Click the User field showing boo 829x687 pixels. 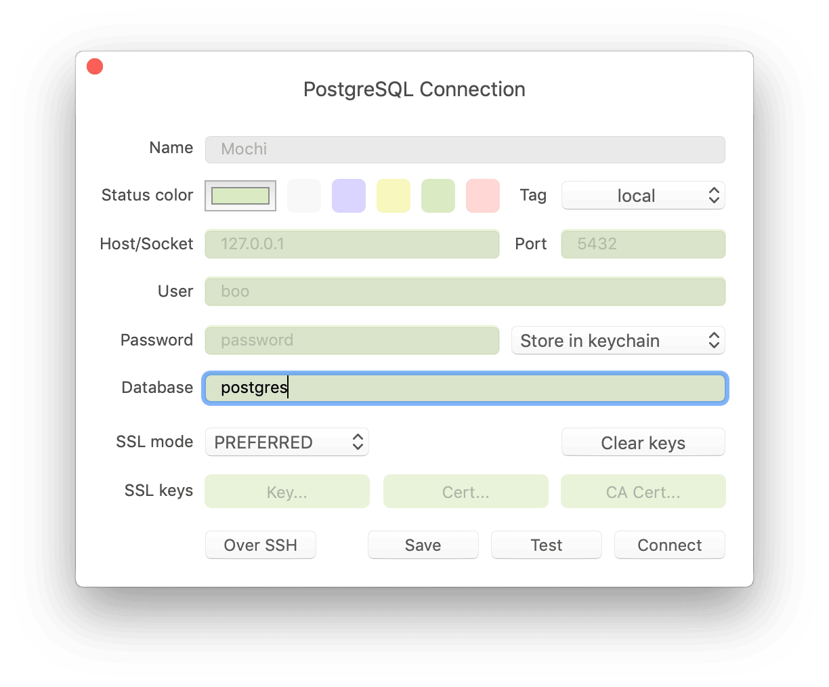(x=465, y=291)
